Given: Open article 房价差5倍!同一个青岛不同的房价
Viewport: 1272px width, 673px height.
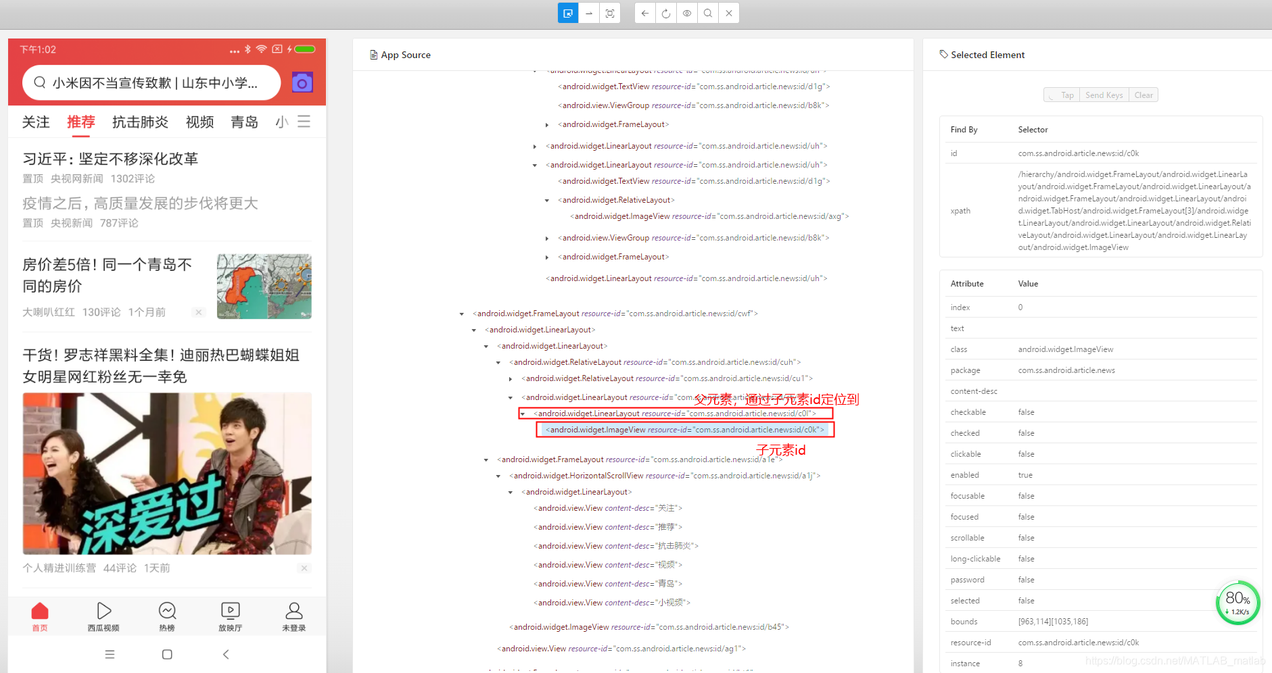Looking at the screenshot, I should (108, 275).
